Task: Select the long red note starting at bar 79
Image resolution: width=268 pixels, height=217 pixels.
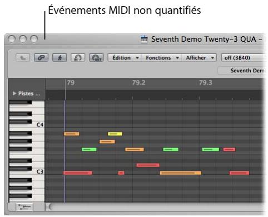Action: tap(77, 173)
